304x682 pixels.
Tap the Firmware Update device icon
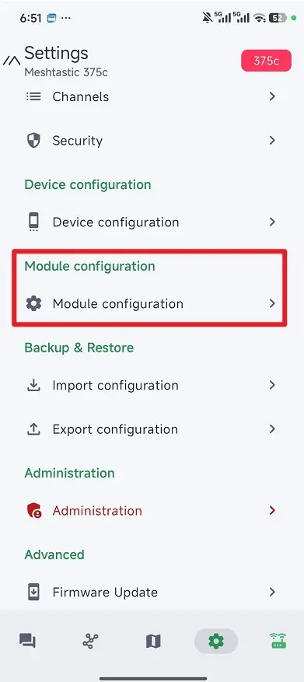click(x=33, y=592)
